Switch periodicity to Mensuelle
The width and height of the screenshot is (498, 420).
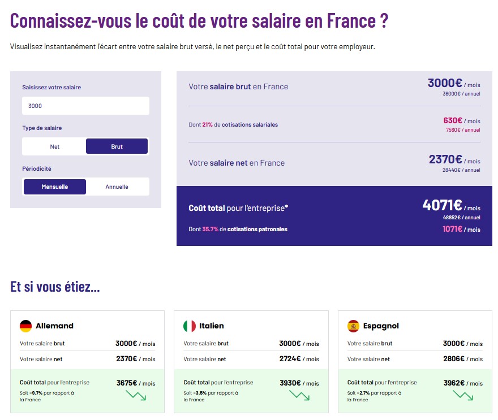(54, 187)
